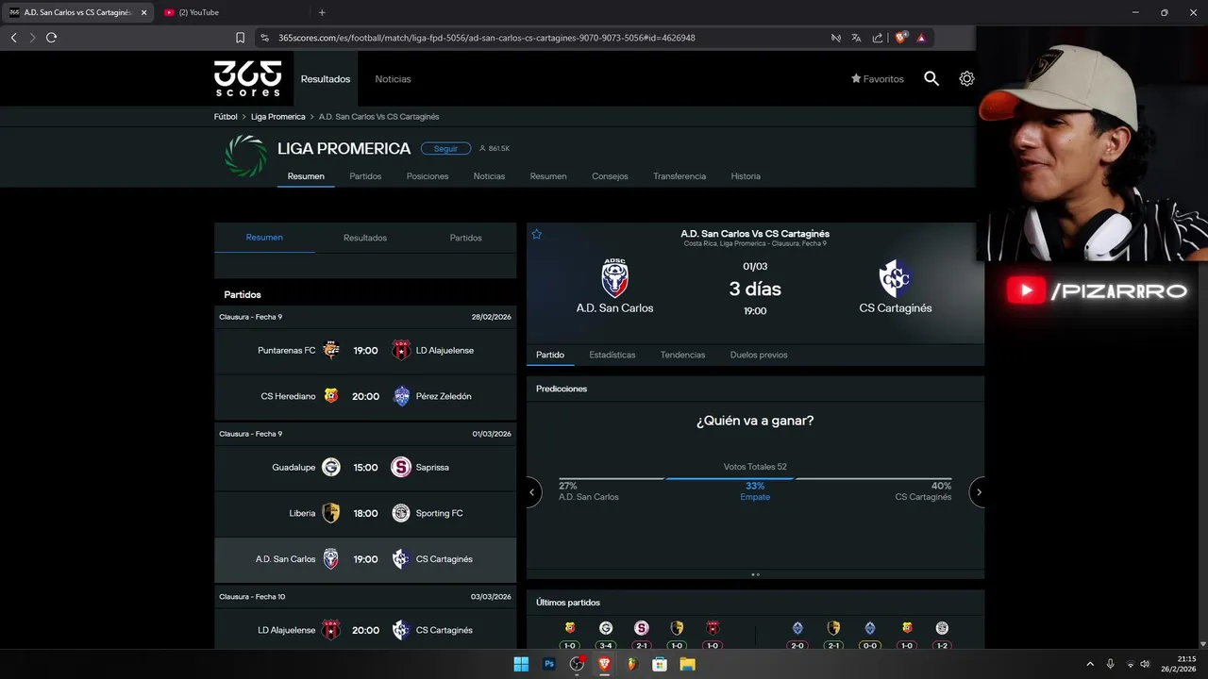Go to next prediction with right arrow
1208x679 pixels.
pos(978,492)
